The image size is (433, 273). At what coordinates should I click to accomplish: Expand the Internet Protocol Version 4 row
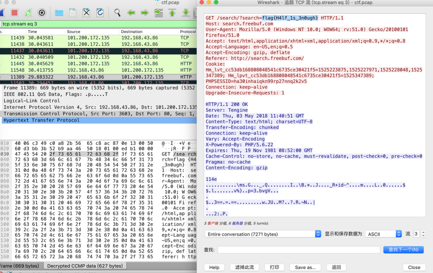(99, 107)
